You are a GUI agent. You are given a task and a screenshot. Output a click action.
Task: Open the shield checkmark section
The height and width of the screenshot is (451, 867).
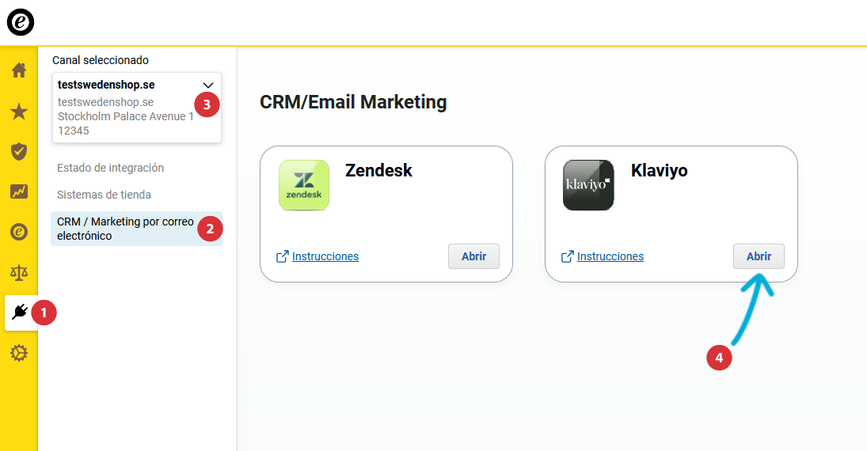pyautogui.click(x=19, y=151)
